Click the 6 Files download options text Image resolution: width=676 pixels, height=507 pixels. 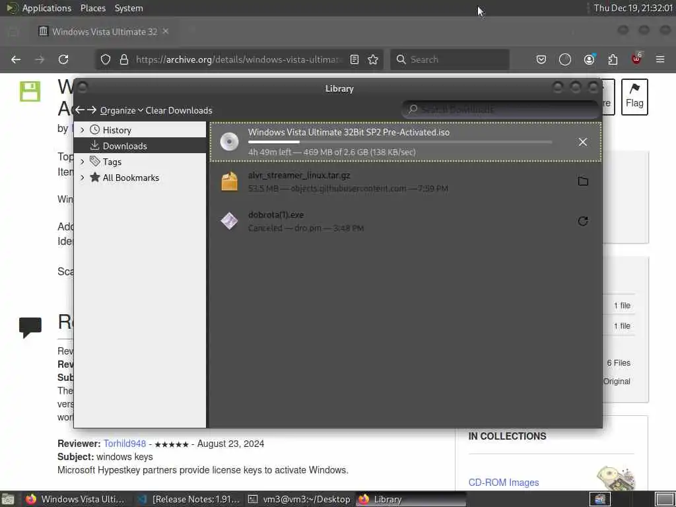point(618,363)
